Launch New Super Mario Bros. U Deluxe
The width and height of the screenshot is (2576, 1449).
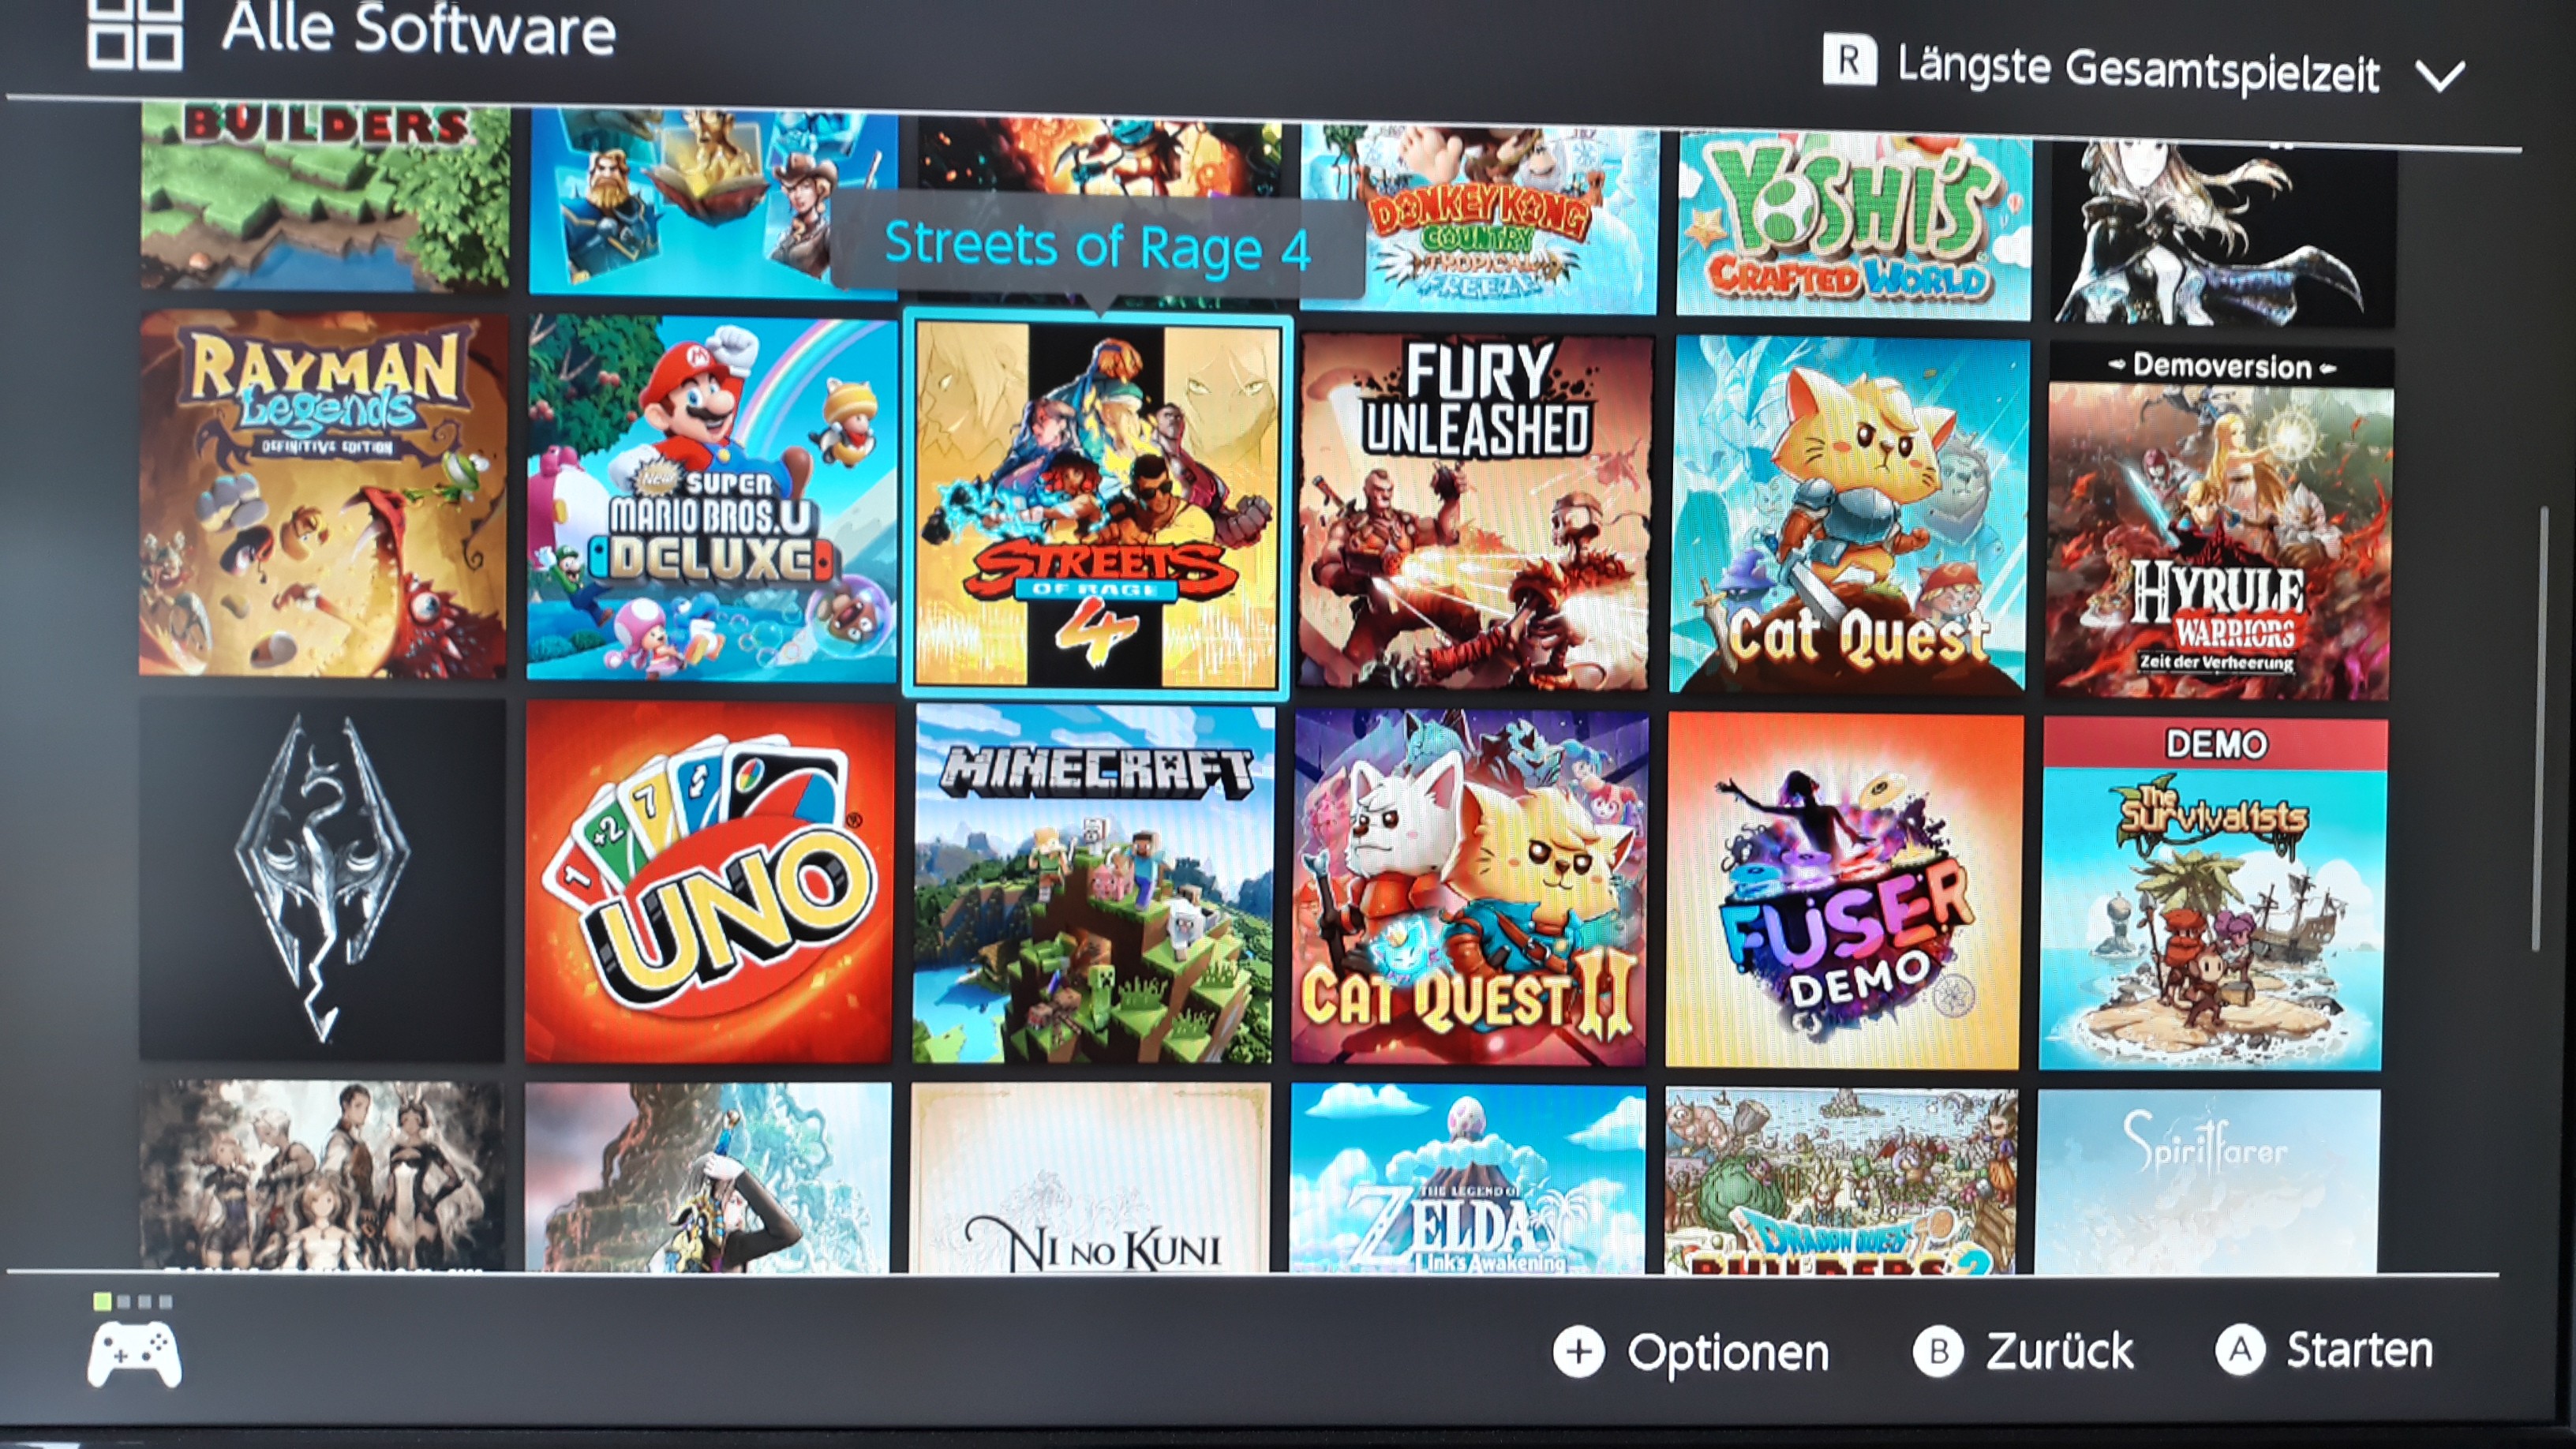(x=711, y=498)
